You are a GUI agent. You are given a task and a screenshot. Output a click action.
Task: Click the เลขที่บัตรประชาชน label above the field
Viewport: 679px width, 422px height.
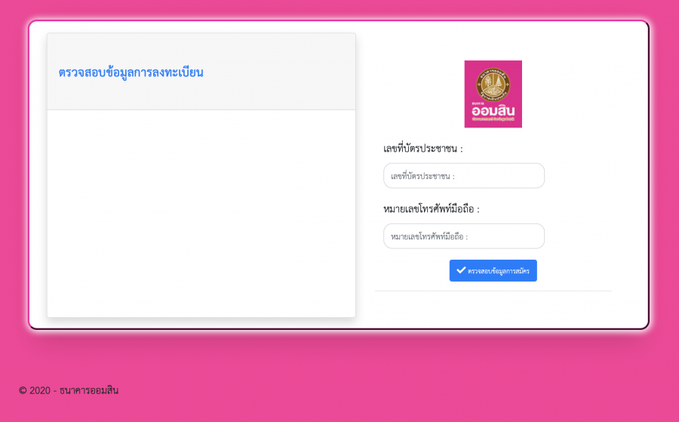(x=422, y=148)
